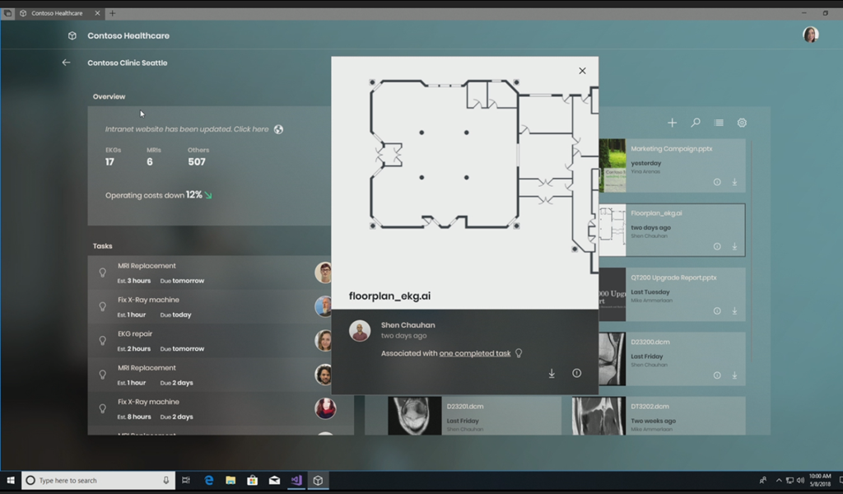Click the taskbar microphone icon in search box

[166, 480]
